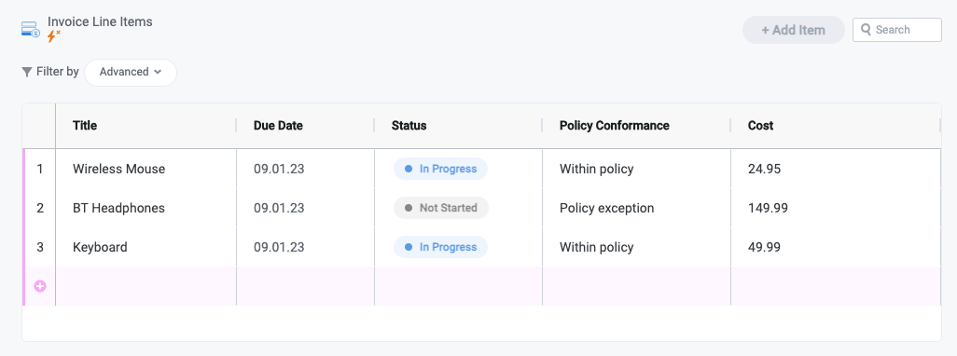957x356 pixels.
Task: Click the pink plus icon in the empty row
Action: point(40,286)
